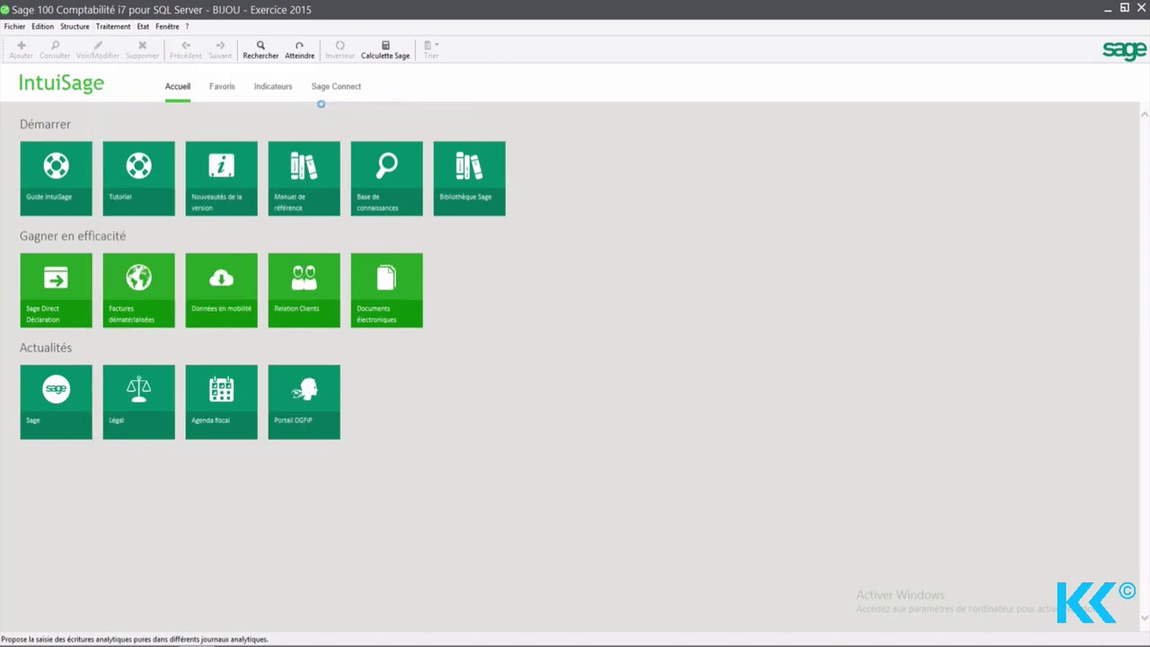Open Base de connaissances tile
Viewport: 1150px width, 647px height.
click(386, 178)
